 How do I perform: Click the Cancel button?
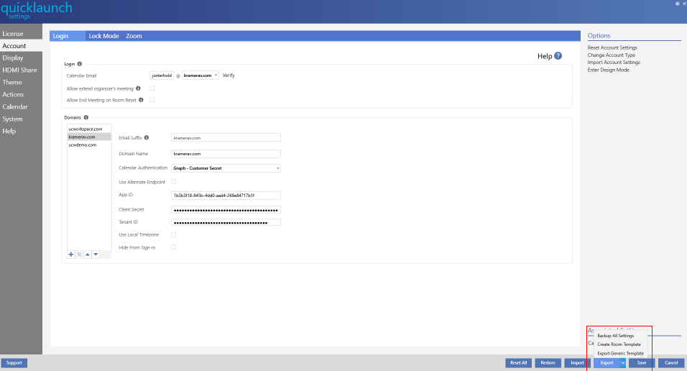click(x=670, y=362)
